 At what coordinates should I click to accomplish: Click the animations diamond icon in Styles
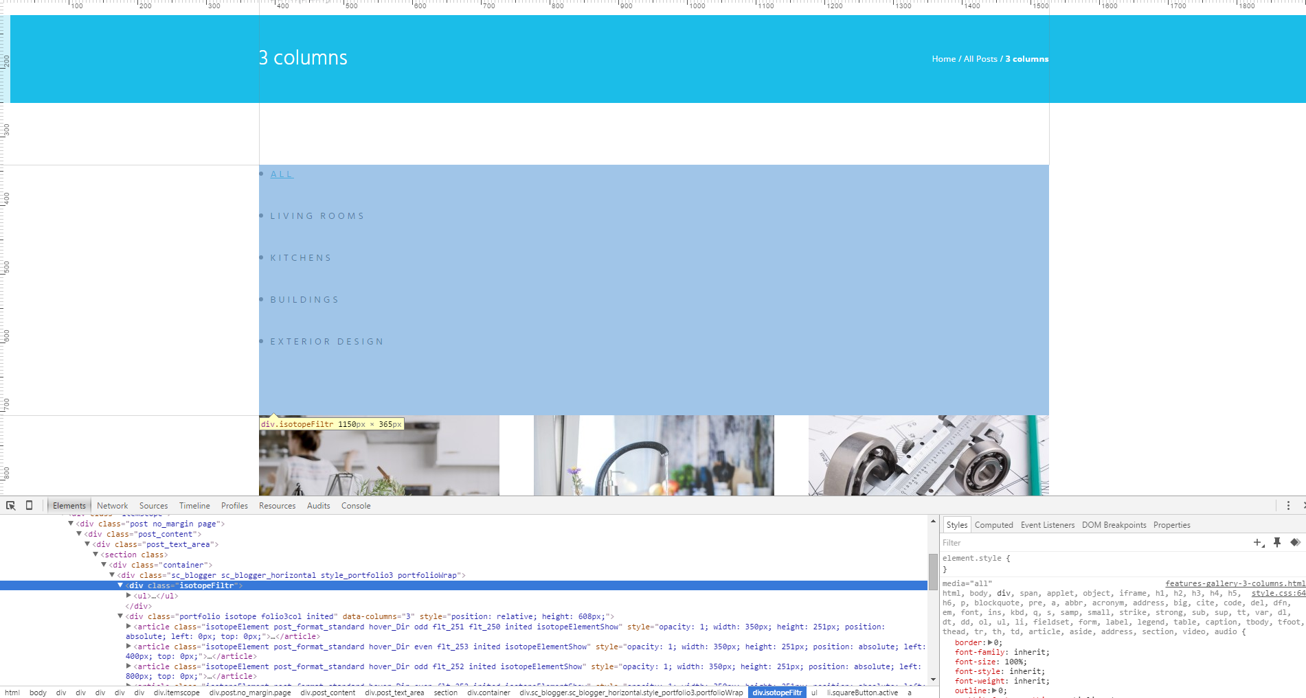1295,543
